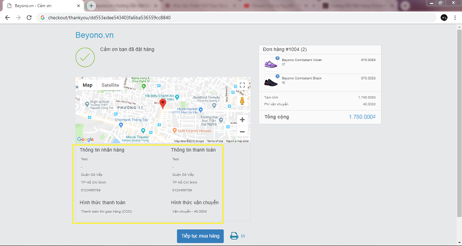The width and height of the screenshot is (462, 246).
Task: Reload the page with refresh icon
Action: (29, 18)
